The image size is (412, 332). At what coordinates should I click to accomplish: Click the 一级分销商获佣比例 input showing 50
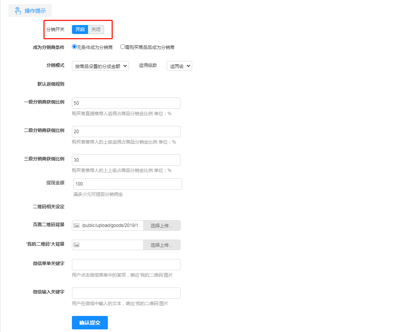[126, 103]
